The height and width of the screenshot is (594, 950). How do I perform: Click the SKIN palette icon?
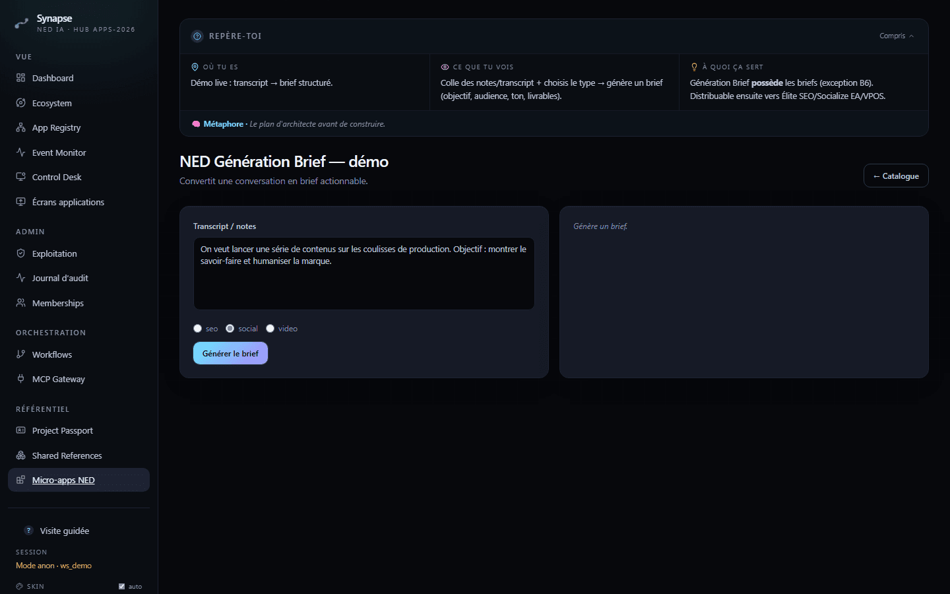[x=19, y=586]
